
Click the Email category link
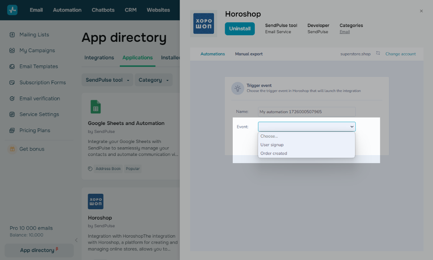pos(345,32)
